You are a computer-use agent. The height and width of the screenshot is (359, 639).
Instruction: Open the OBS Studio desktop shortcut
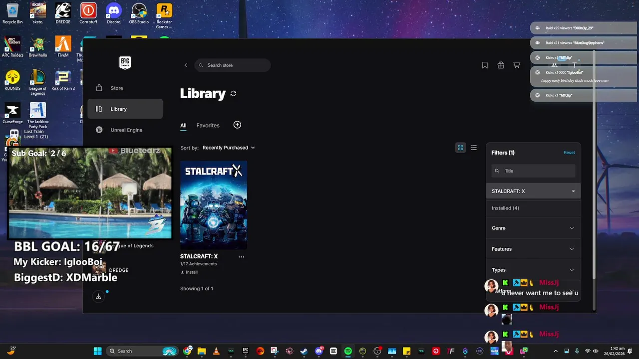click(x=139, y=13)
